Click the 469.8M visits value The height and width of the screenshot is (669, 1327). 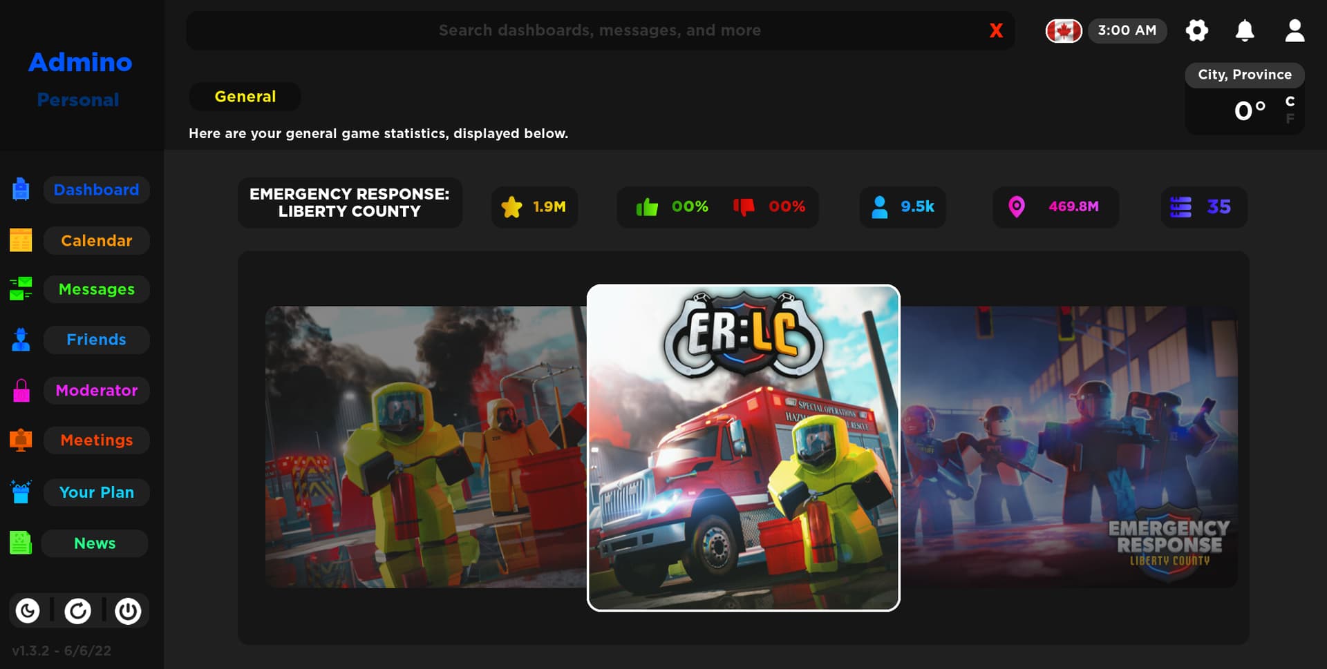pos(1073,206)
